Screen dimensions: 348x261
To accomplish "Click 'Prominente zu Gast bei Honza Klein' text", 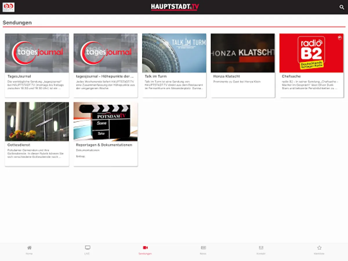I will [237, 82].
